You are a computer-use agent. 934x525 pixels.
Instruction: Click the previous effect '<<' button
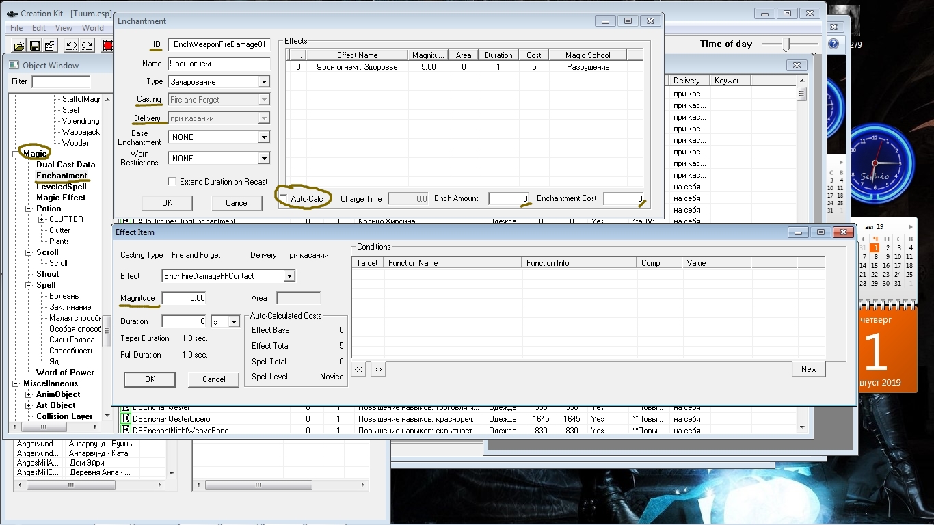(x=359, y=369)
